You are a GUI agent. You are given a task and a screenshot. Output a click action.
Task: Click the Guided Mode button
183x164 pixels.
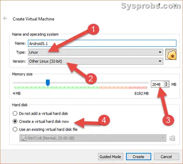(111, 157)
